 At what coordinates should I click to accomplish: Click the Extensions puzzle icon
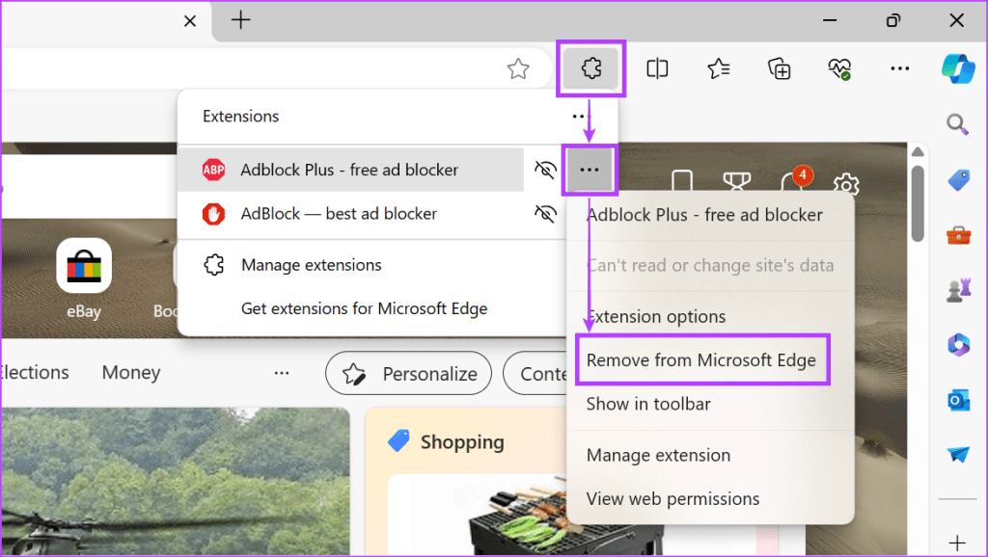pyautogui.click(x=590, y=68)
